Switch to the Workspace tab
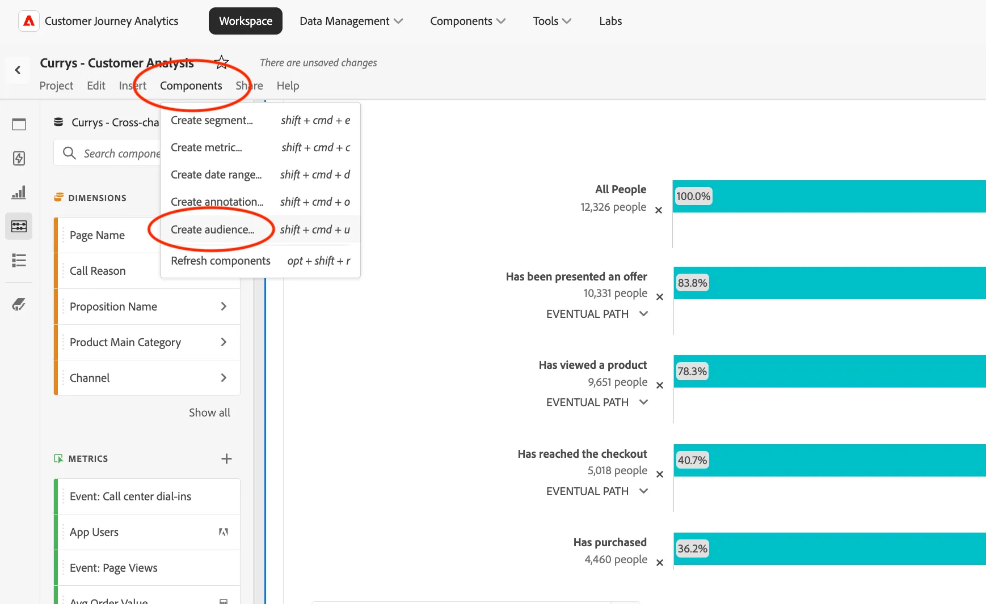The height and width of the screenshot is (604, 986). (x=246, y=21)
